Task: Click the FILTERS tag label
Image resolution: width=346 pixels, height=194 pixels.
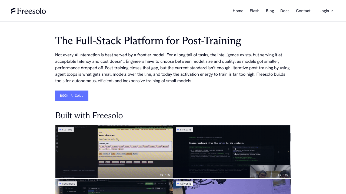Action: click(66, 130)
